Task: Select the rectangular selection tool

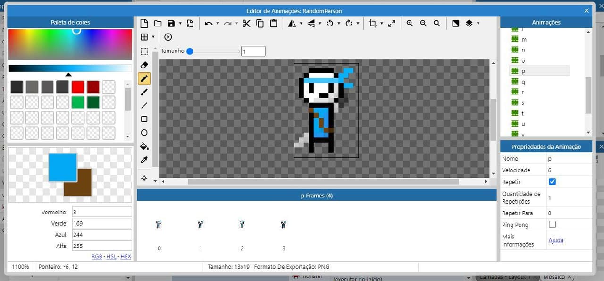Action: point(144,51)
